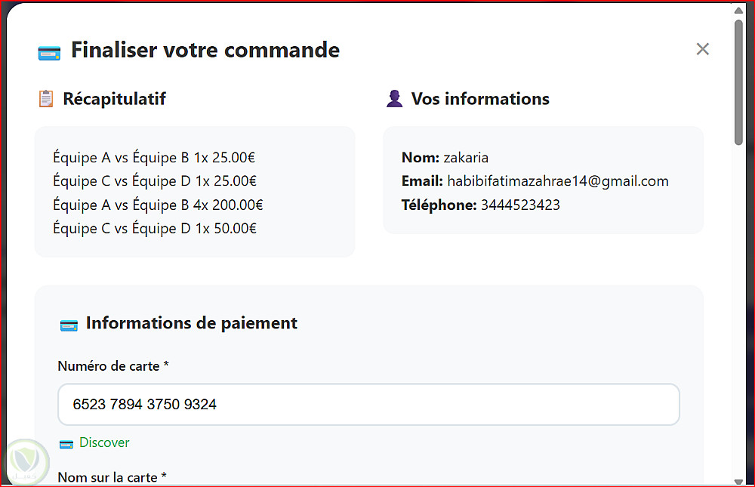Click the clipboard icon next to Récapitulatif

(x=46, y=99)
